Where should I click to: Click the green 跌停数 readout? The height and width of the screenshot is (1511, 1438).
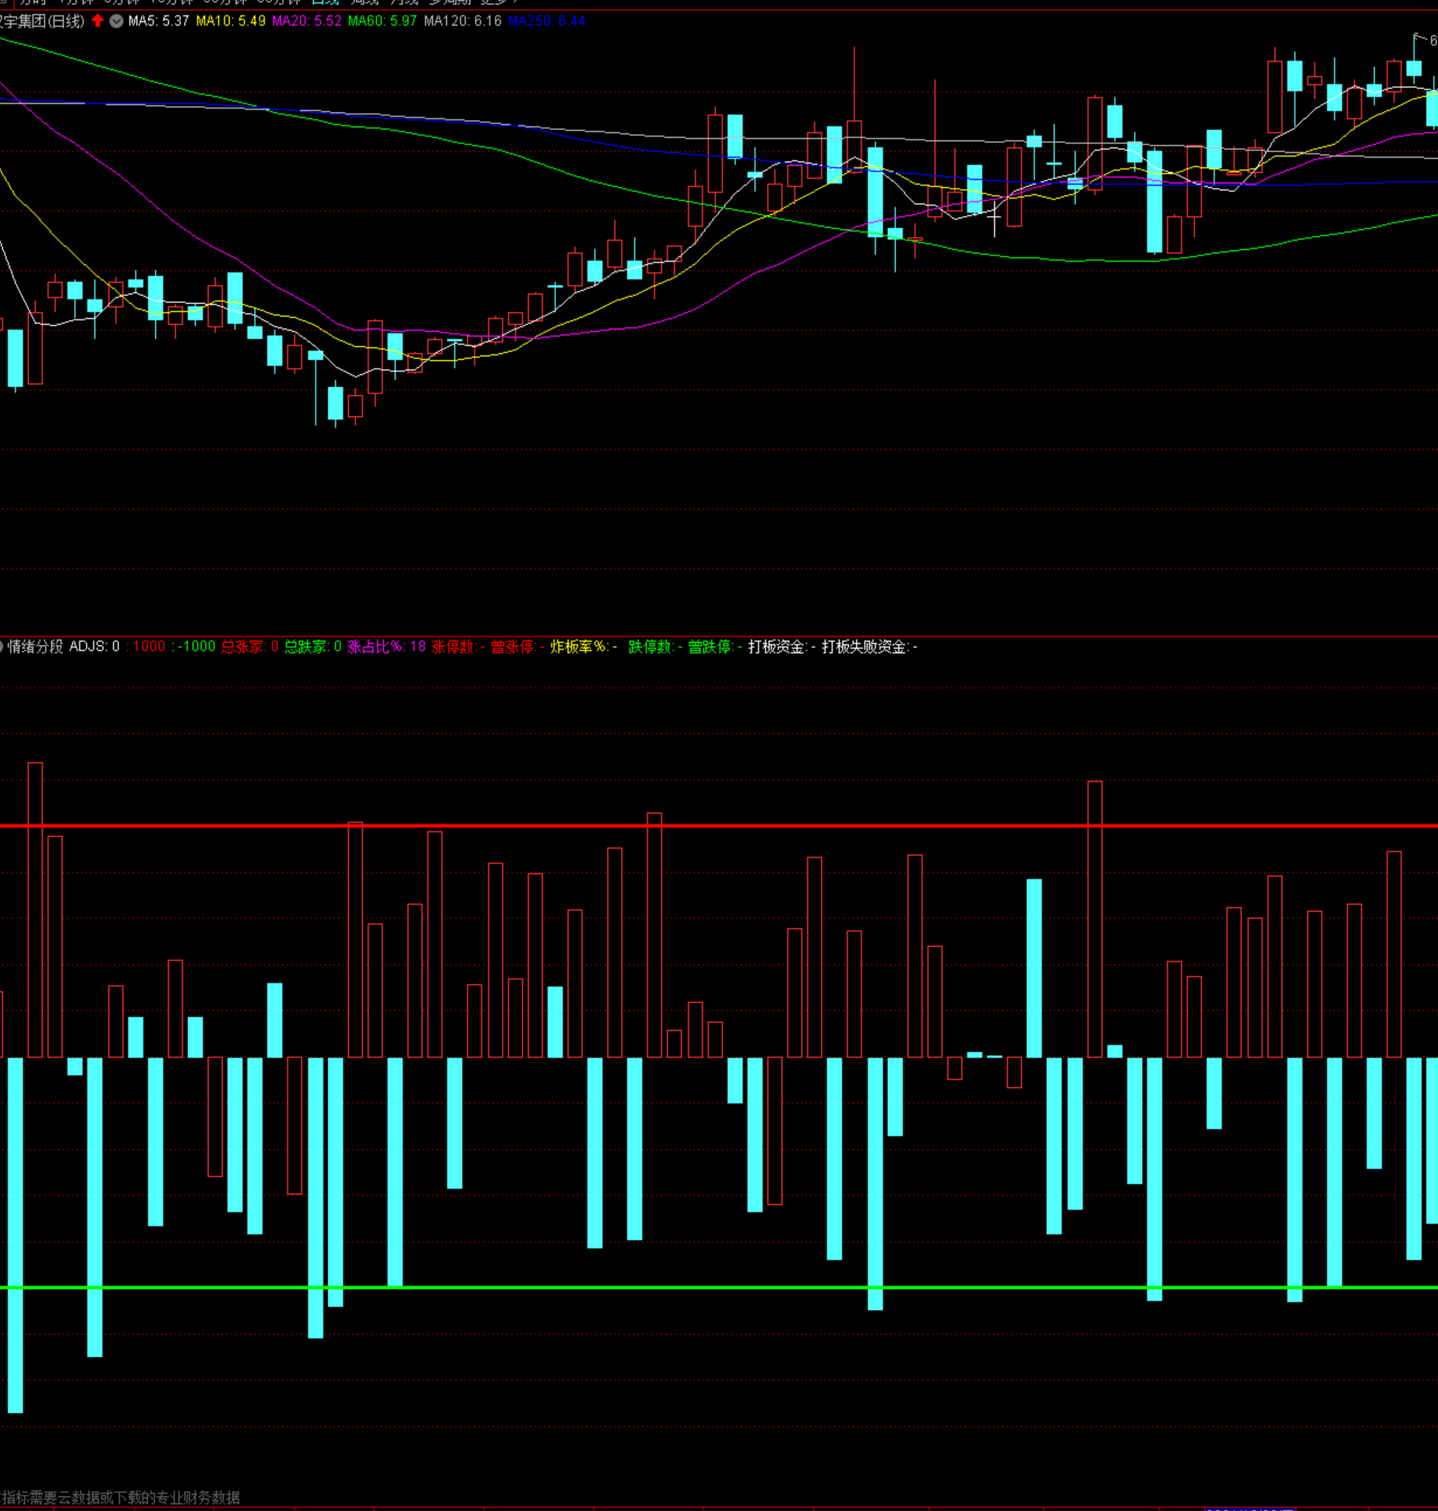(x=655, y=646)
